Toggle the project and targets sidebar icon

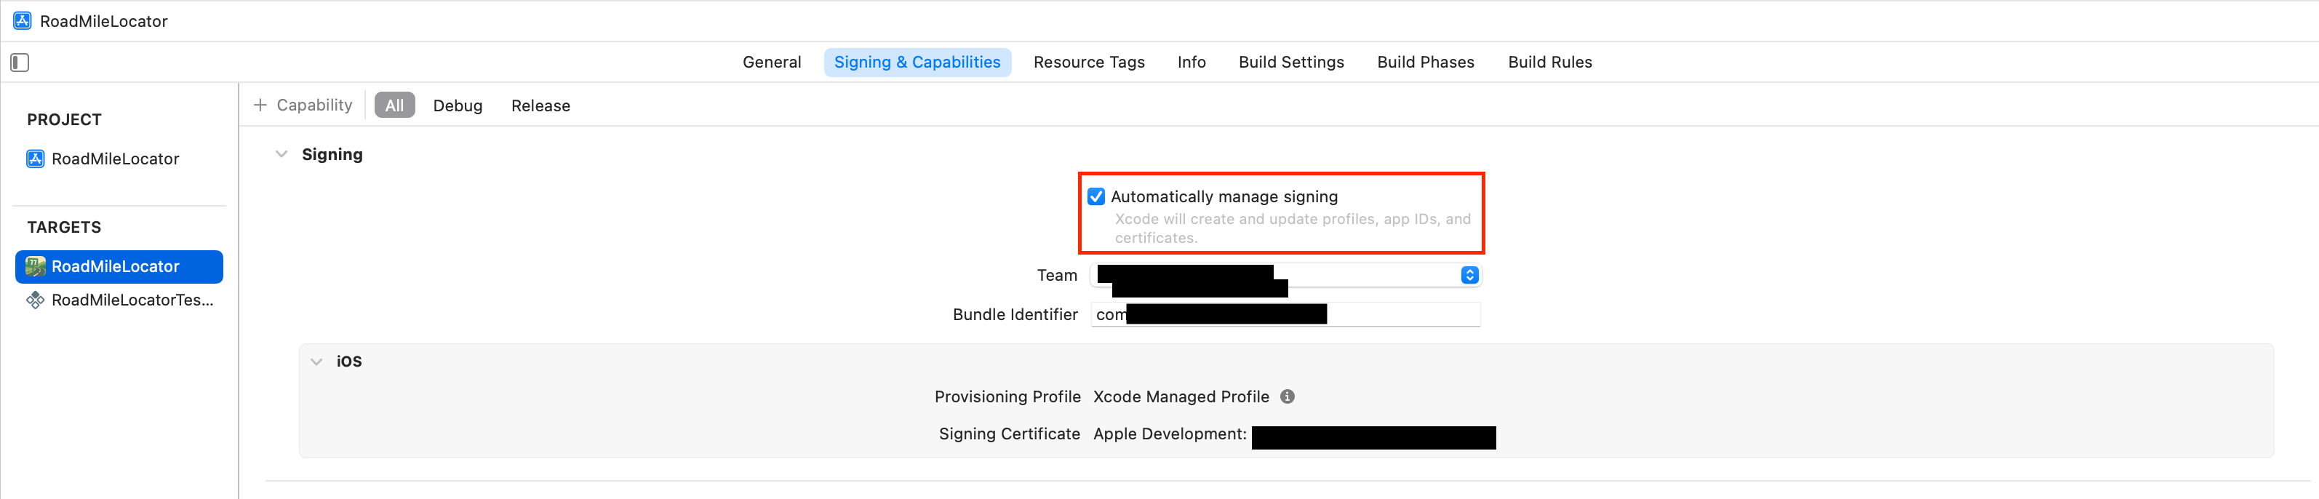(x=20, y=62)
